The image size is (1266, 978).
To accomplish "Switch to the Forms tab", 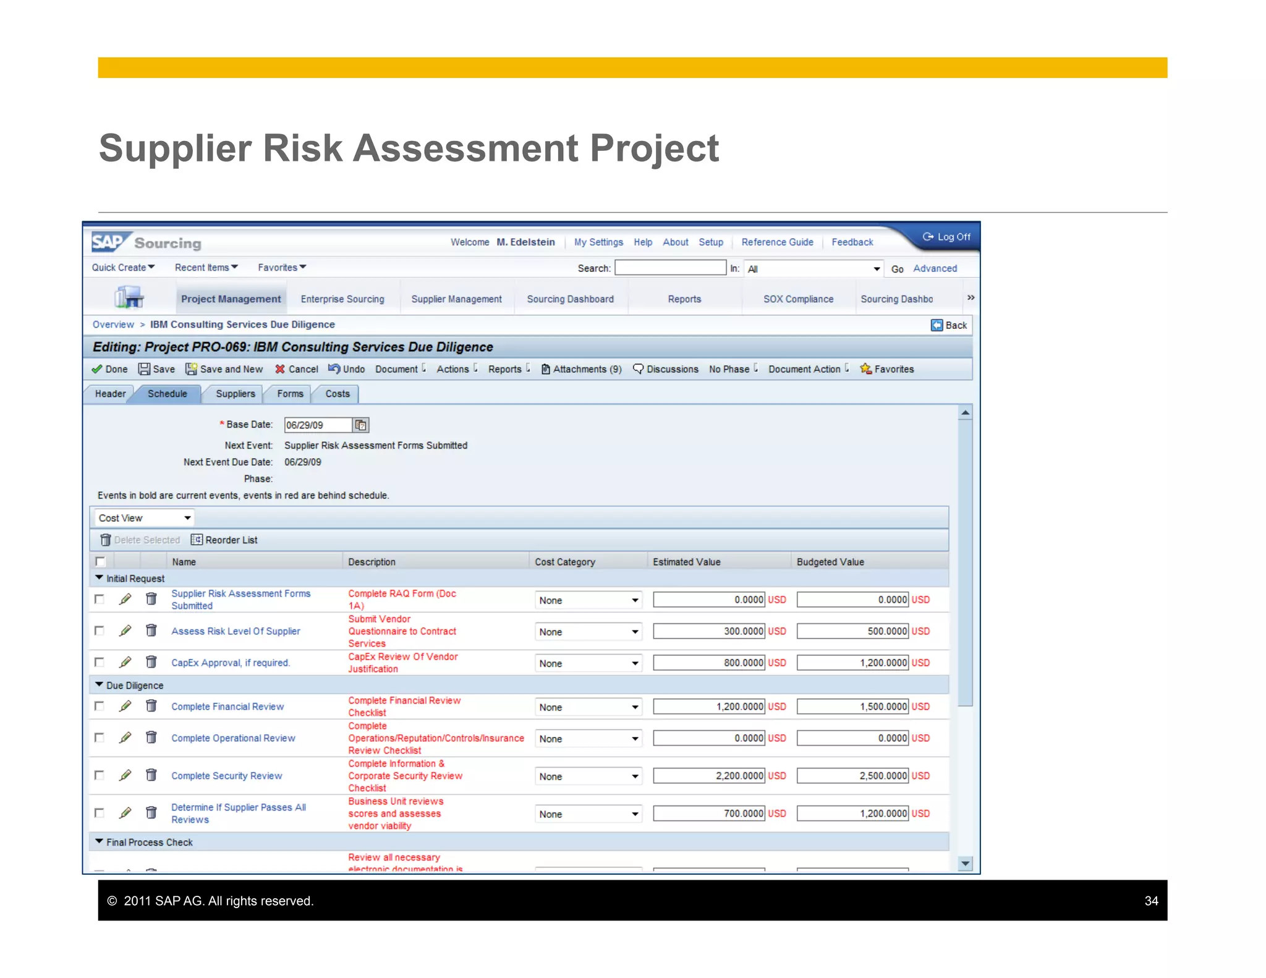I will [290, 394].
